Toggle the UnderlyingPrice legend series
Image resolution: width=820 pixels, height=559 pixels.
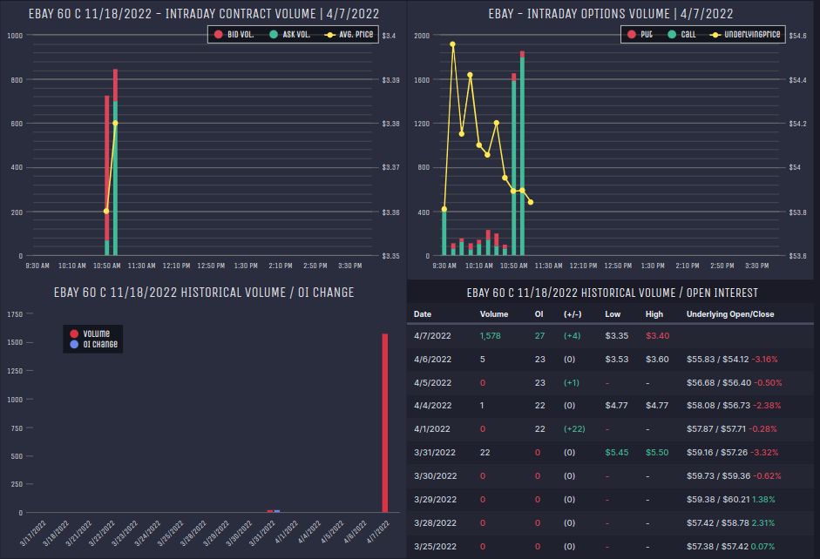point(745,35)
